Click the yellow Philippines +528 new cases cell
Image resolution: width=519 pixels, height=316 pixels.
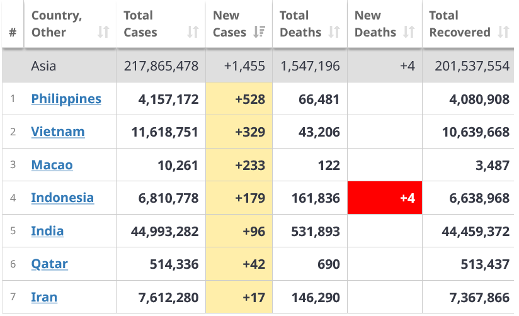(x=239, y=99)
